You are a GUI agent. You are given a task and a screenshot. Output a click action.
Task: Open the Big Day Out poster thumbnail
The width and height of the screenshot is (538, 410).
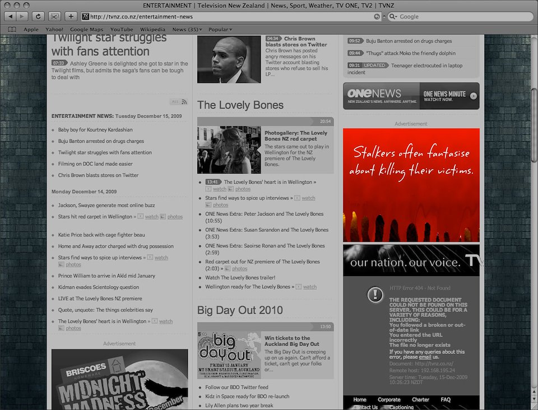pyautogui.click(x=229, y=355)
